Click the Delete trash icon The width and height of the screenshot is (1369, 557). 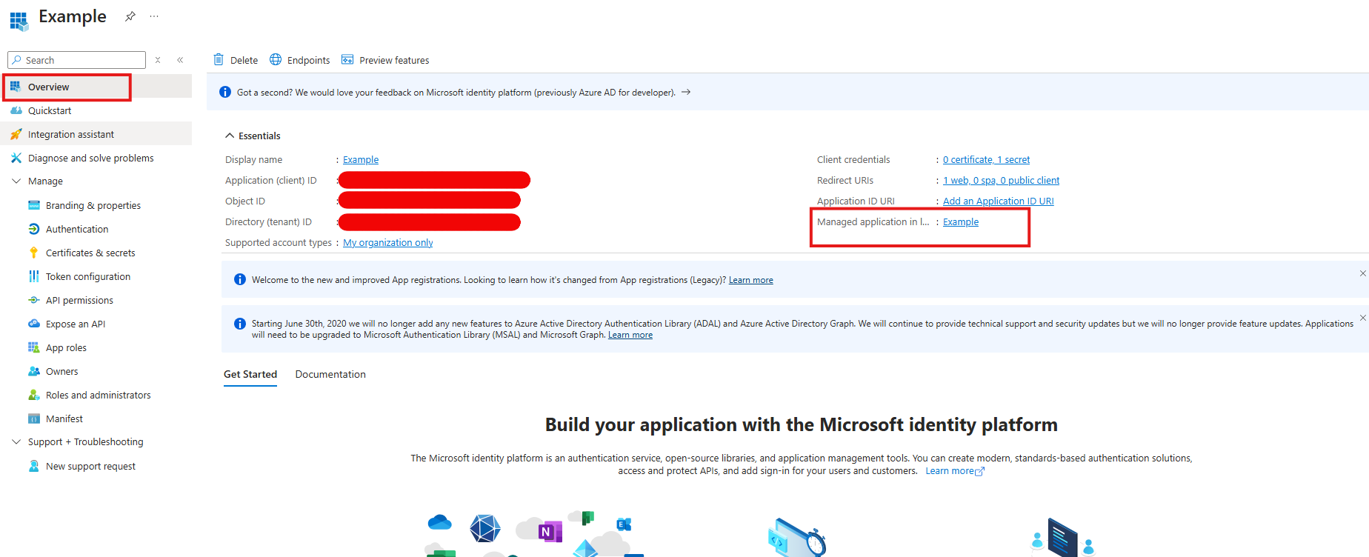click(x=219, y=60)
